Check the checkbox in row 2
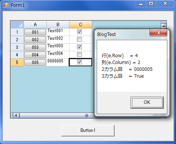 click(x=79, y=39)
